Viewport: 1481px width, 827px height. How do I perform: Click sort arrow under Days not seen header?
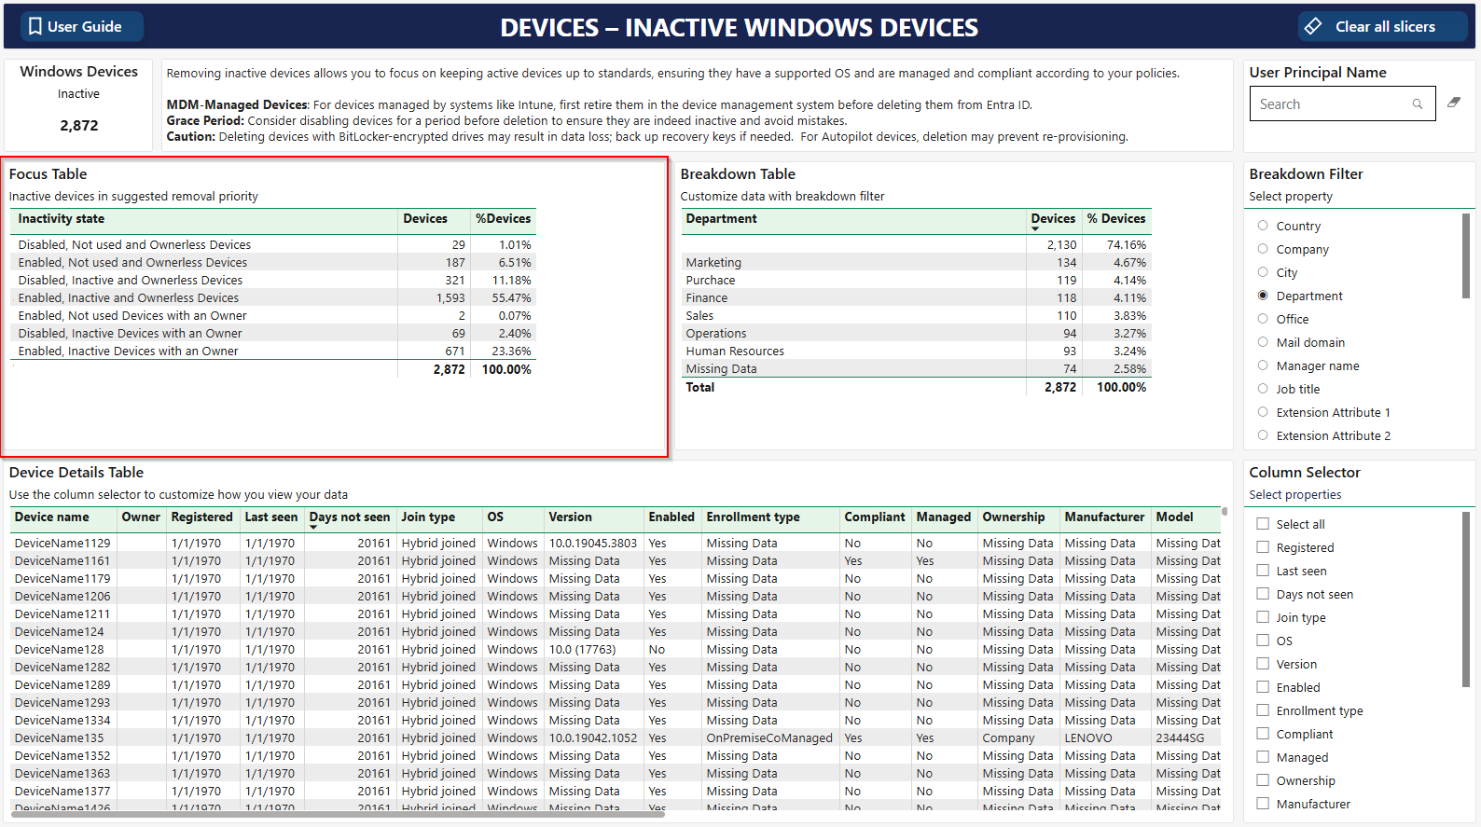(x=313, y=528)
